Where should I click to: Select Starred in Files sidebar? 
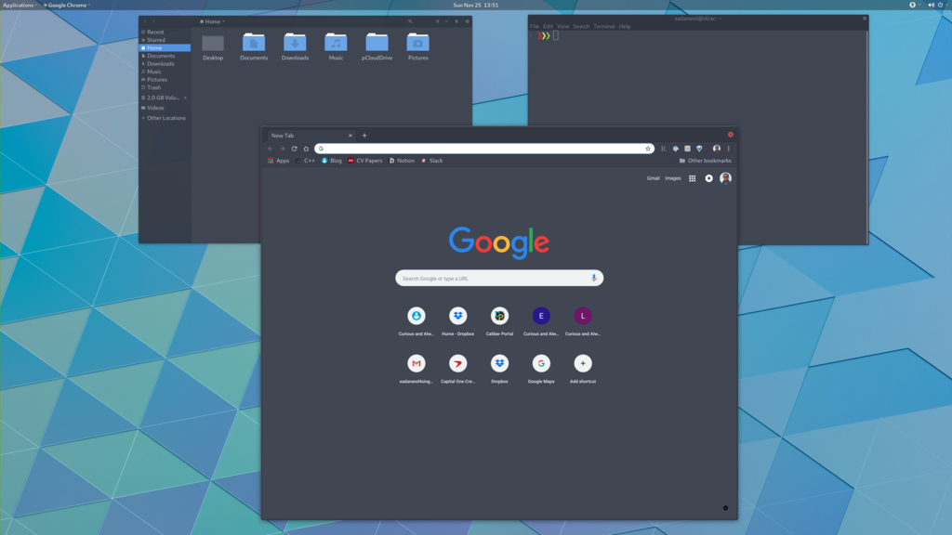165,40
